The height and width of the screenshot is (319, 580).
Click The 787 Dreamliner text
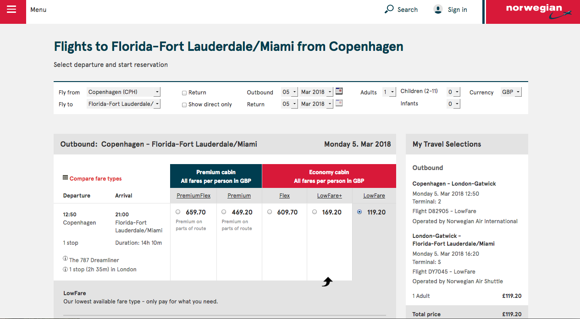[93, 260]
